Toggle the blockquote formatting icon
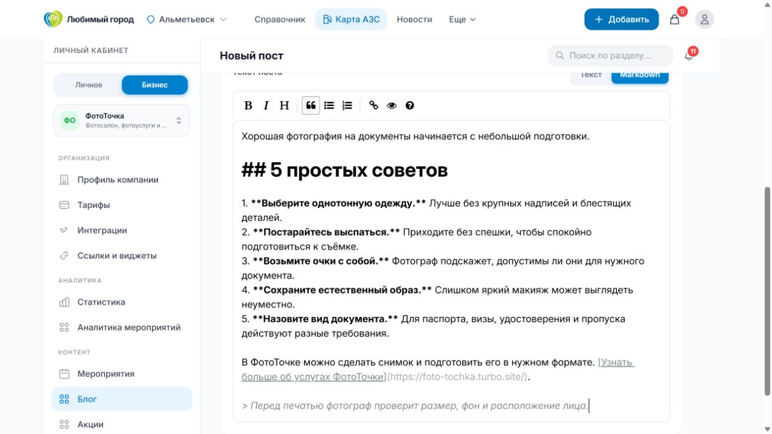The image size is (772, 434). click(311, 105)
